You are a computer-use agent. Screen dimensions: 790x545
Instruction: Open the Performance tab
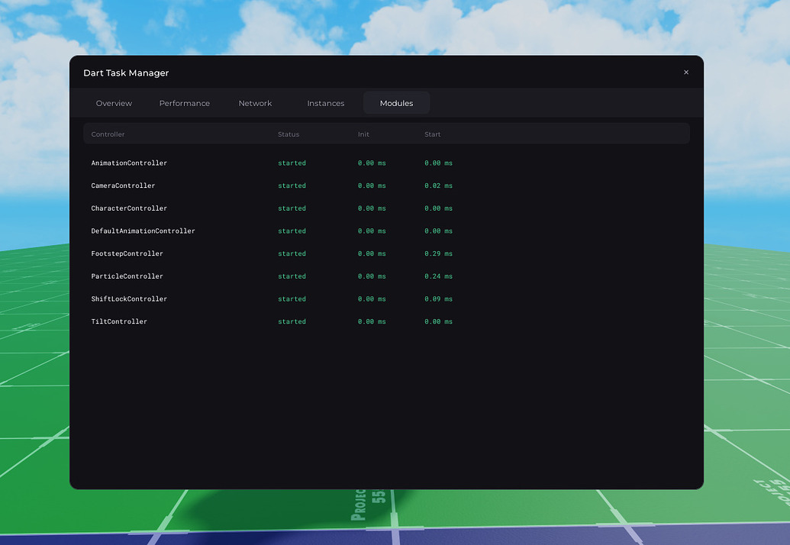[x=185, y=103]
